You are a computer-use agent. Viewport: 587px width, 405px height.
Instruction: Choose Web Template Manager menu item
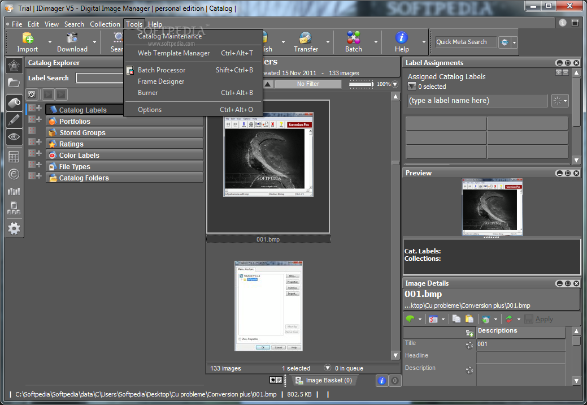coord(193,53)
